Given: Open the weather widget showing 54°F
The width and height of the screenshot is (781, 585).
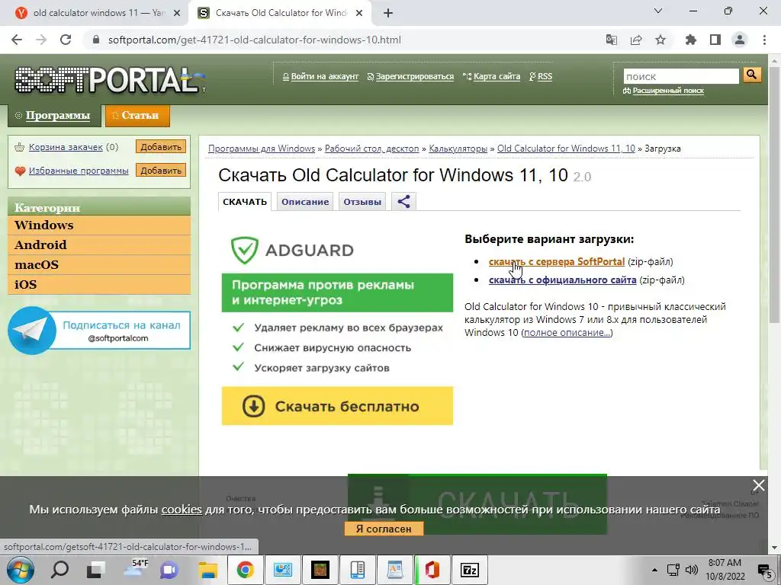Looking at the screenshot, I should click(134, 568).
